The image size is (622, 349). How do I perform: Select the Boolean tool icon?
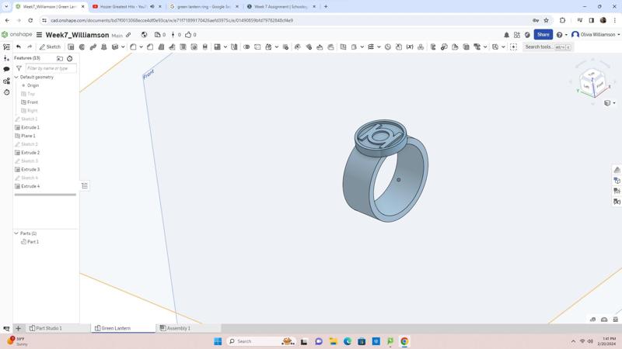click(x=246, y=47)
